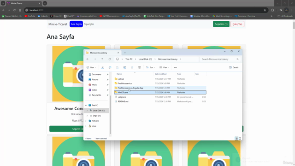Refresh the File Explorer folder view
The image size is (295, 166).
pos(110,59)
